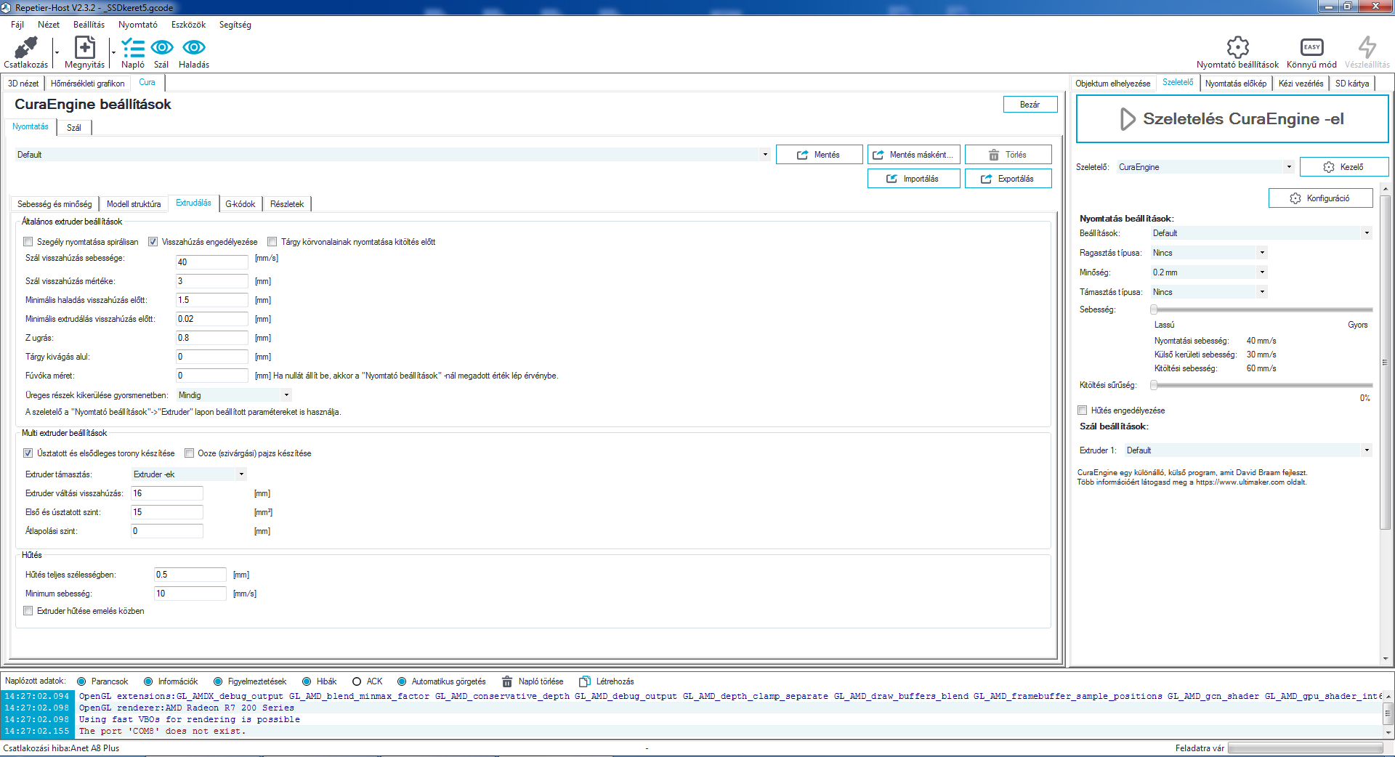1395x757 pixels.
Task: Enable Tárgy körvonalainak nyomtatása kitöltés előtt
Action: (272, 242)
